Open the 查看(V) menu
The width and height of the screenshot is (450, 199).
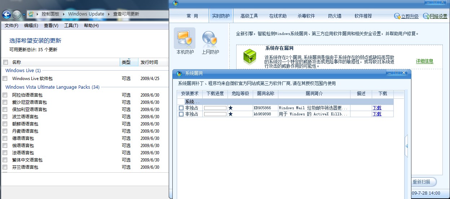51,26
